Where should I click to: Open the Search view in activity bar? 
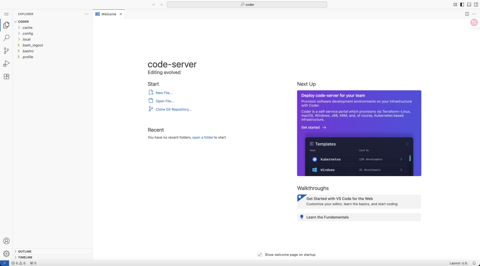(6, 38)
